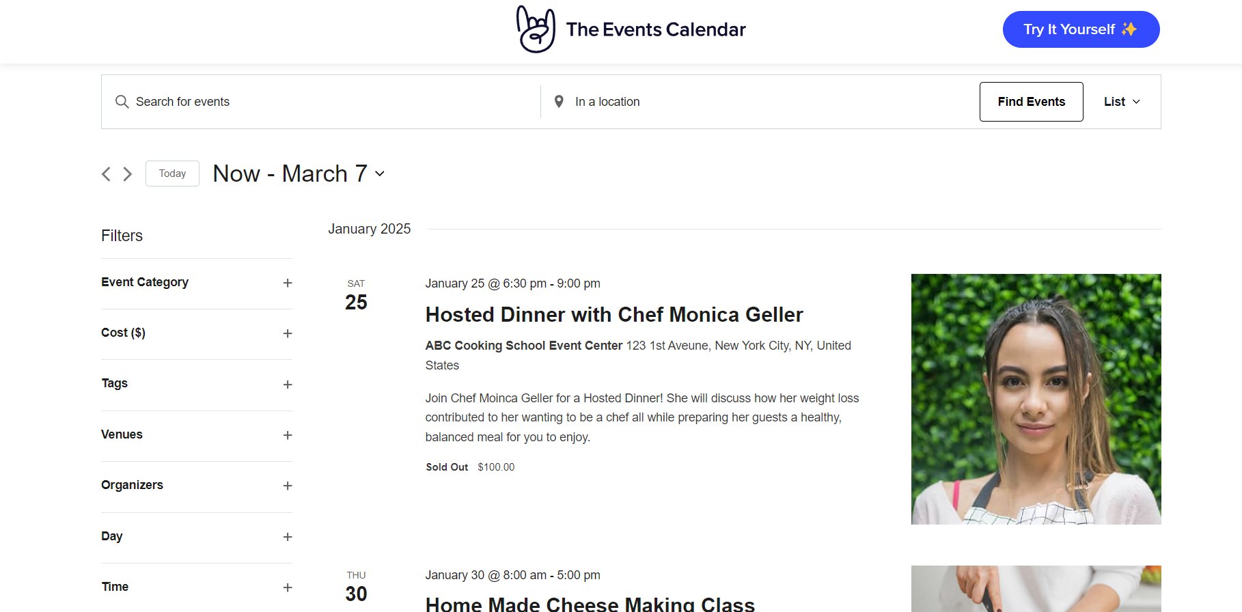1242x612 pixels.
Task: Expand the Day filter
Action: click(x=288, y=537)
